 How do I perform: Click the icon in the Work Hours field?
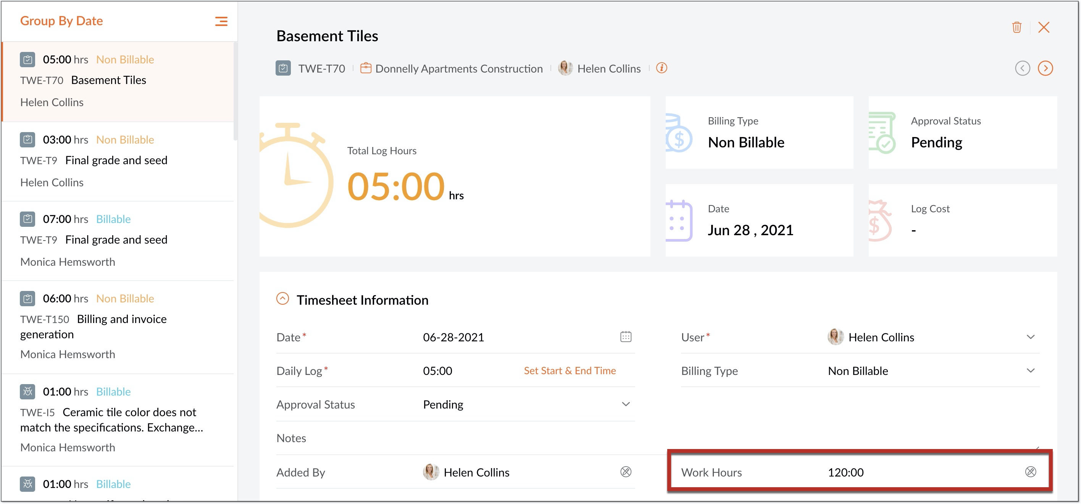(x=1030, y=472)
